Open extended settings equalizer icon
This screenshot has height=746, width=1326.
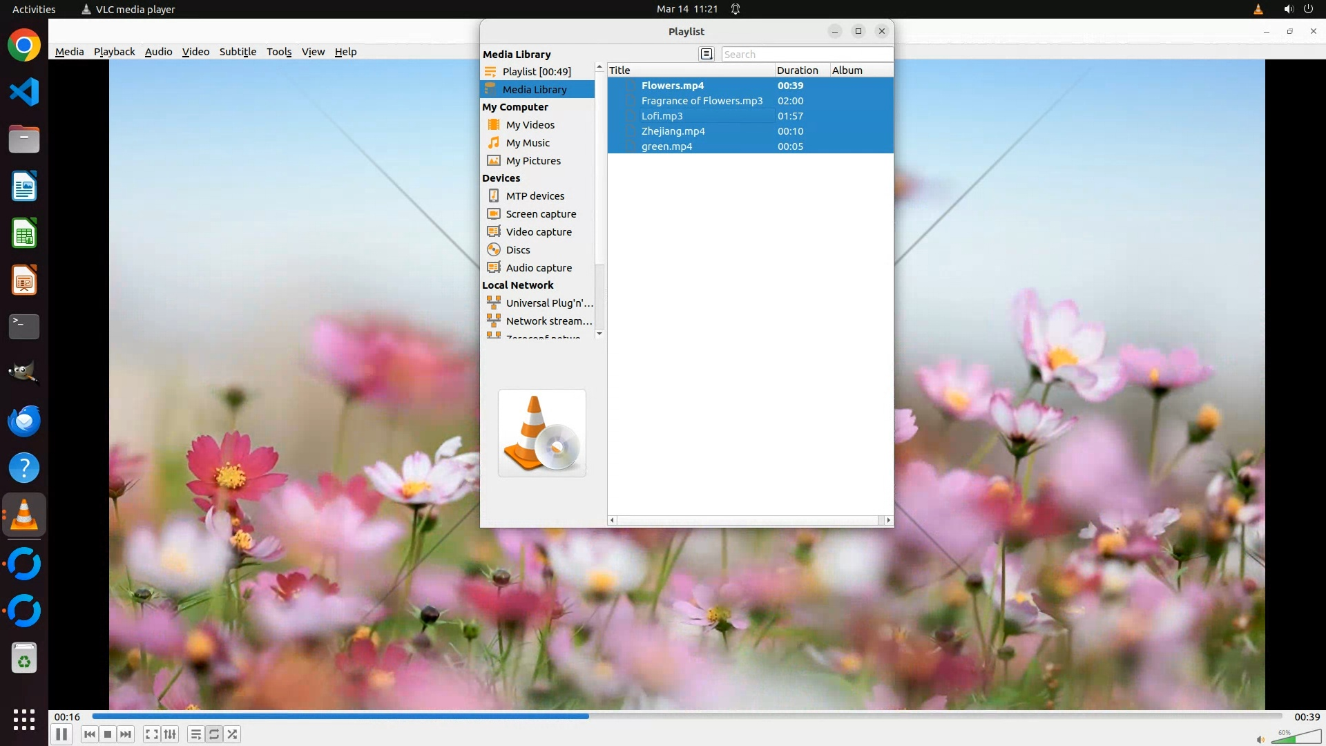tap(170, 734)
